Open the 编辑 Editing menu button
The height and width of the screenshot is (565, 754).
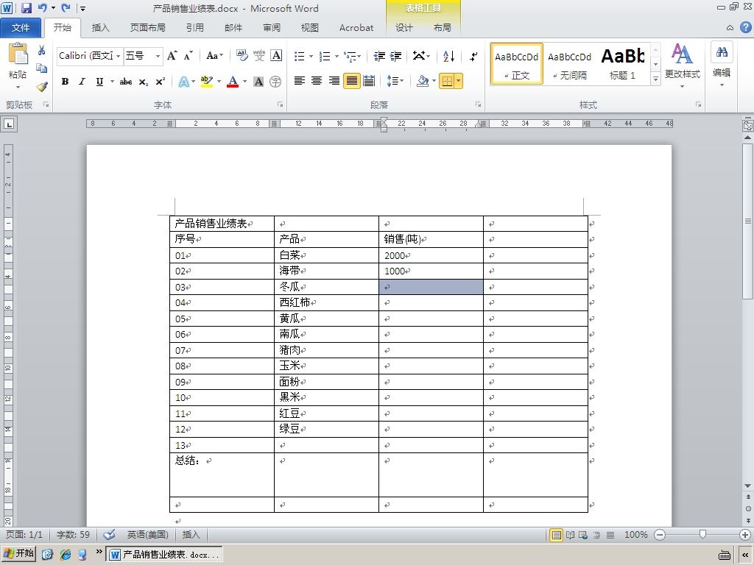pos(722,65)
